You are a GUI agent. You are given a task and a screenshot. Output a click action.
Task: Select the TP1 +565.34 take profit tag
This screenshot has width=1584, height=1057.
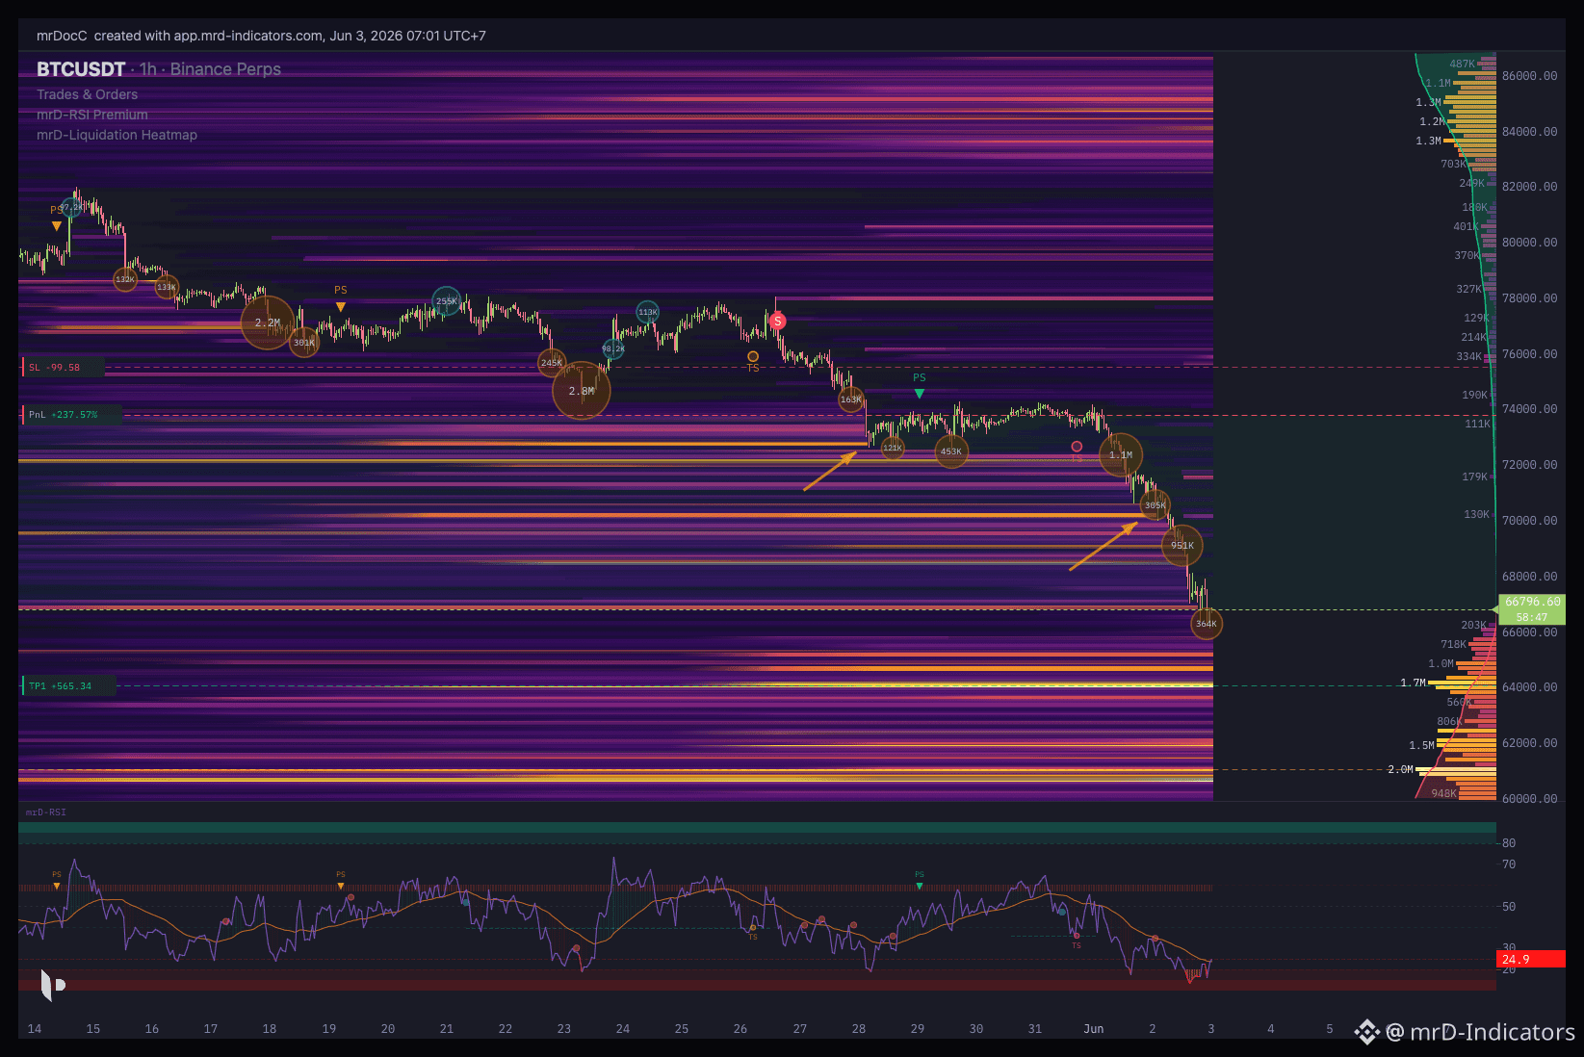pos(68,686)
